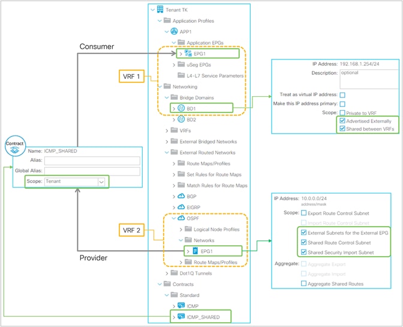Open the contract Scope dropdown
The height and width of the screenshot is (327, 403).
pos(101,182)
